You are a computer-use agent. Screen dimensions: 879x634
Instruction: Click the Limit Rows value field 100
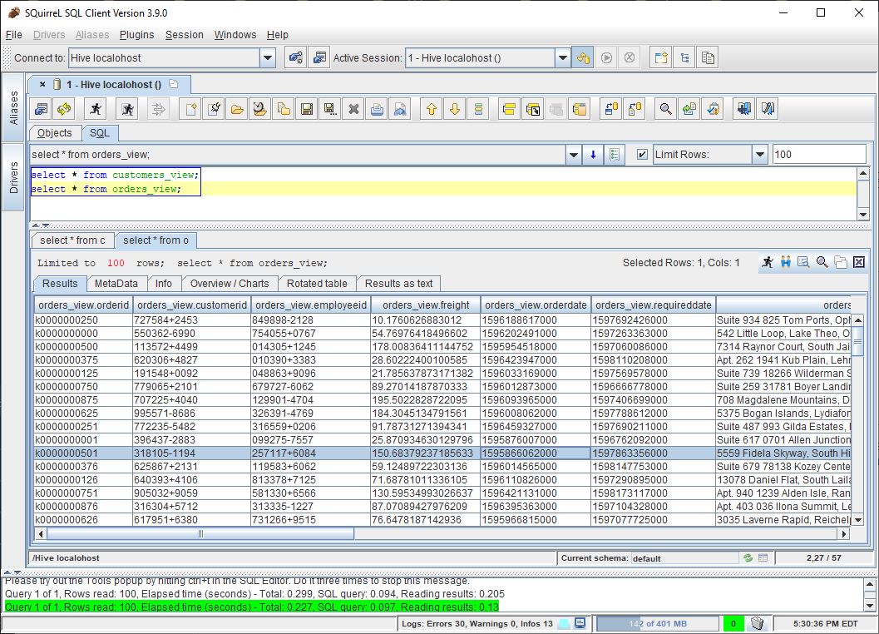819,154
